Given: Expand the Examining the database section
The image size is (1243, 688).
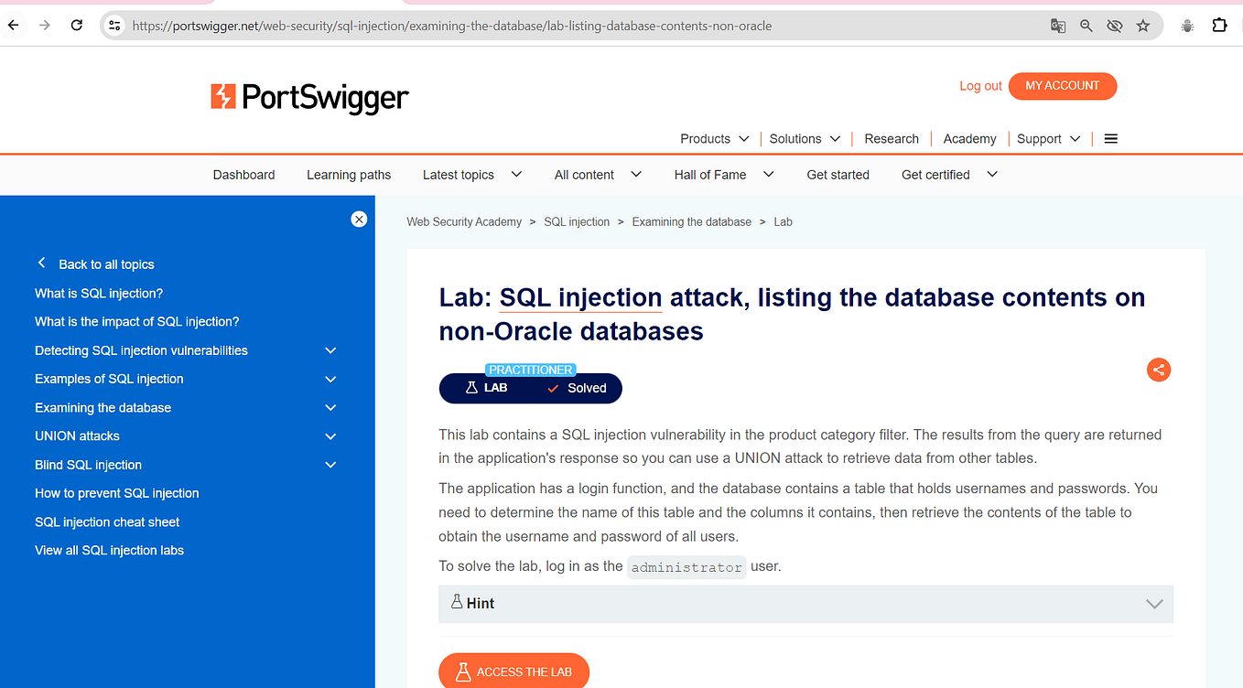Looking at the screenshot, I should coord(330,407).
